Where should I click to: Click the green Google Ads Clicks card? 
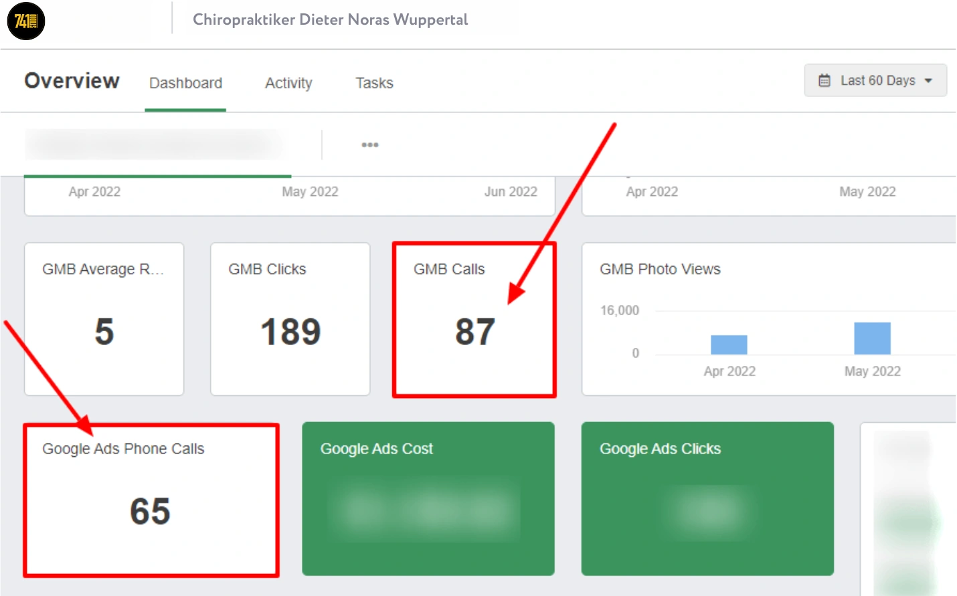707,498
